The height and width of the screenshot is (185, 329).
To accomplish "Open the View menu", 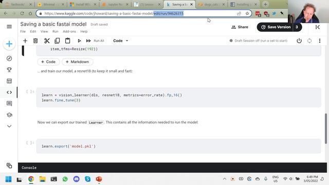I will click(x=44, y=31).
